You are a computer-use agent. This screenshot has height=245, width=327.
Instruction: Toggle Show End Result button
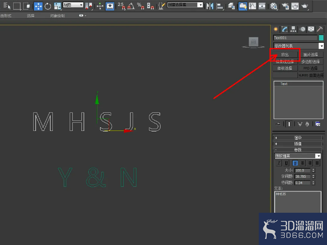pyautogui.click(x=289, y=124)
